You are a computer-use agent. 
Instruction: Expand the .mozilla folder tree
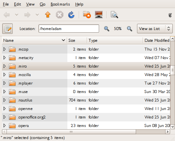[x=5, y=75]
